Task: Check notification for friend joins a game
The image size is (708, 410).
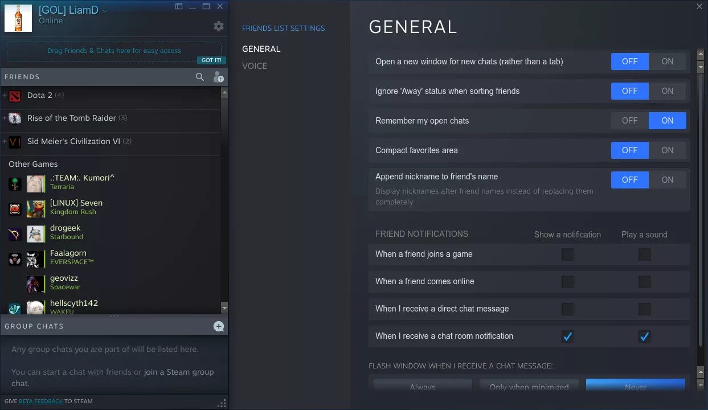Action: 568,255
